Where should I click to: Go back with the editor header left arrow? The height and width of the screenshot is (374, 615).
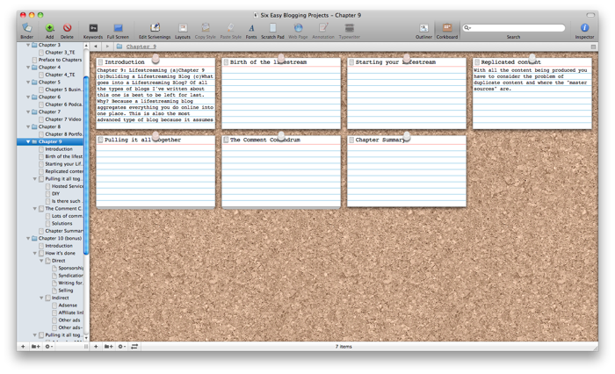[95, 47]
